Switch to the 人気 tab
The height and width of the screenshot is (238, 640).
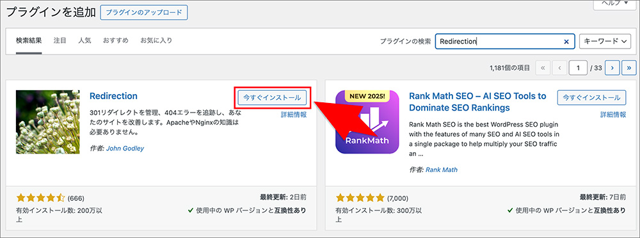(x=85, y=40)
